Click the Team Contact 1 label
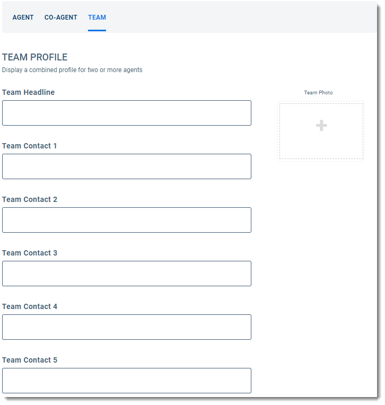385x405 pixels. (x=29, y=146)
